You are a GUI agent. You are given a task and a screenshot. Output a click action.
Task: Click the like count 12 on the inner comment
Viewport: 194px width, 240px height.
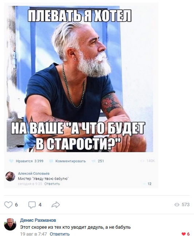(x=150, y=184)
